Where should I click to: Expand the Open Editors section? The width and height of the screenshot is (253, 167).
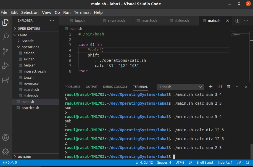click(36, 29)
